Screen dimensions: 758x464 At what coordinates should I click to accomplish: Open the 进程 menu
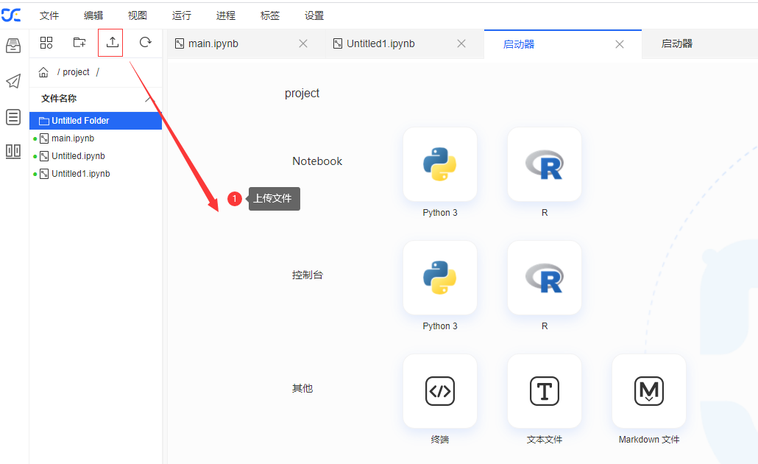[226, 15]
